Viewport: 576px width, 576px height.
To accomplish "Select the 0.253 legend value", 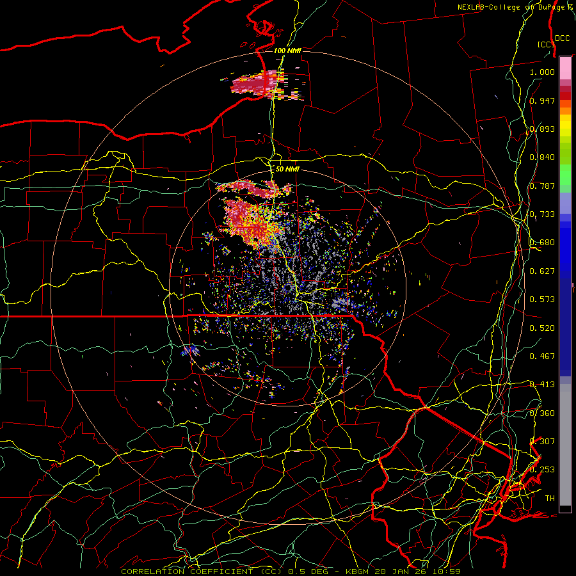I will point(542,470).
